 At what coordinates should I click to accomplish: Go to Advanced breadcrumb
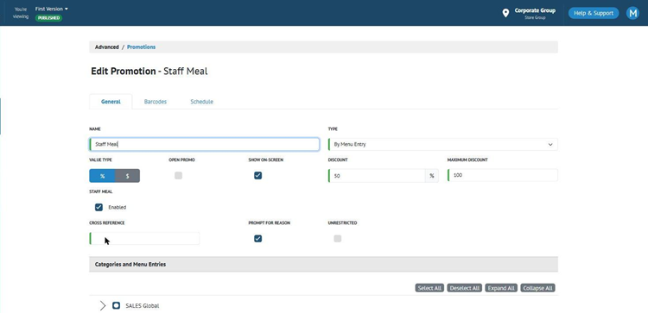pyautogui.click(x=106, y=47)
